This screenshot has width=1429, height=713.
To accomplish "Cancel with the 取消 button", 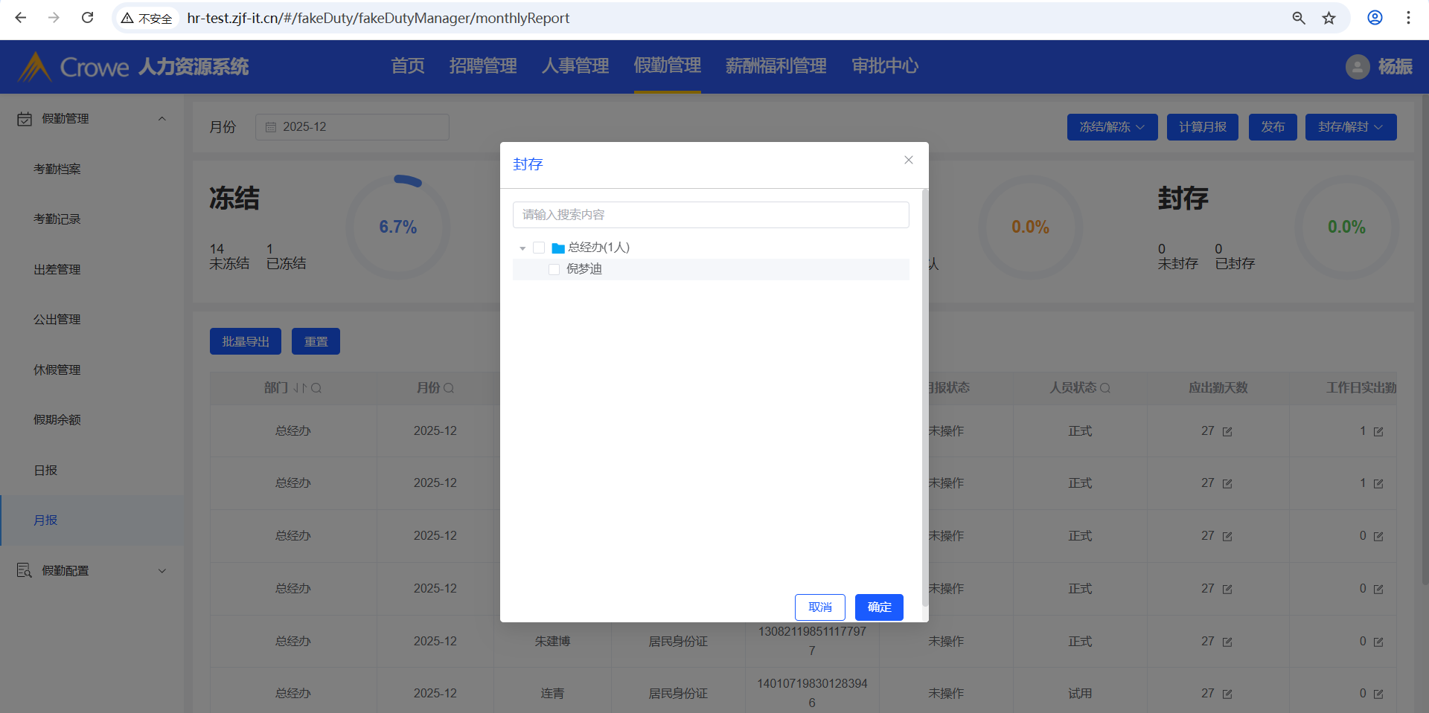I will tap(820, 607).
